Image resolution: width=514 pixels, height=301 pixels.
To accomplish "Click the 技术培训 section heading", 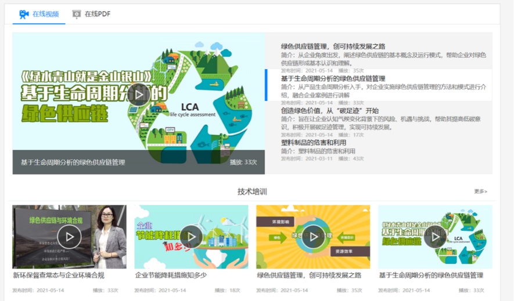I will coord(252,191).
